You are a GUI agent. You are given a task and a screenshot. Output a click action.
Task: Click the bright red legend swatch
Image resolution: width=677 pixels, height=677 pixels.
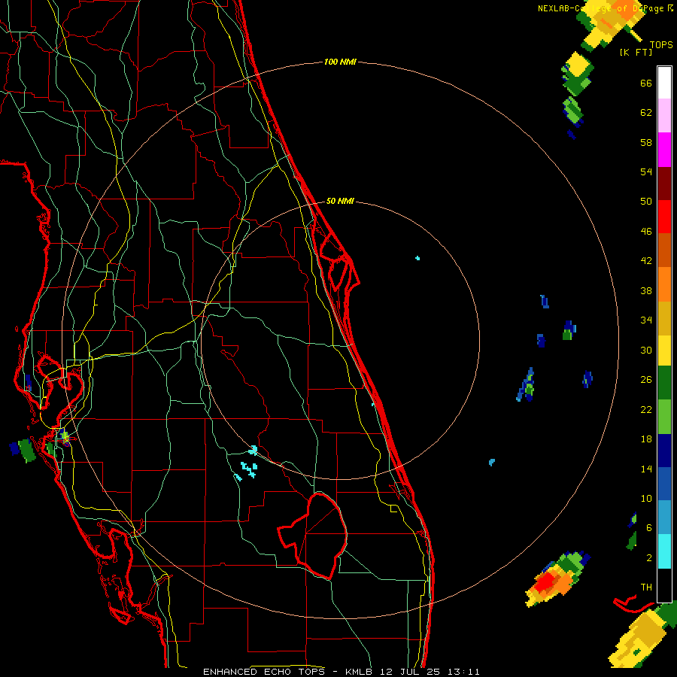click(664, 217)
